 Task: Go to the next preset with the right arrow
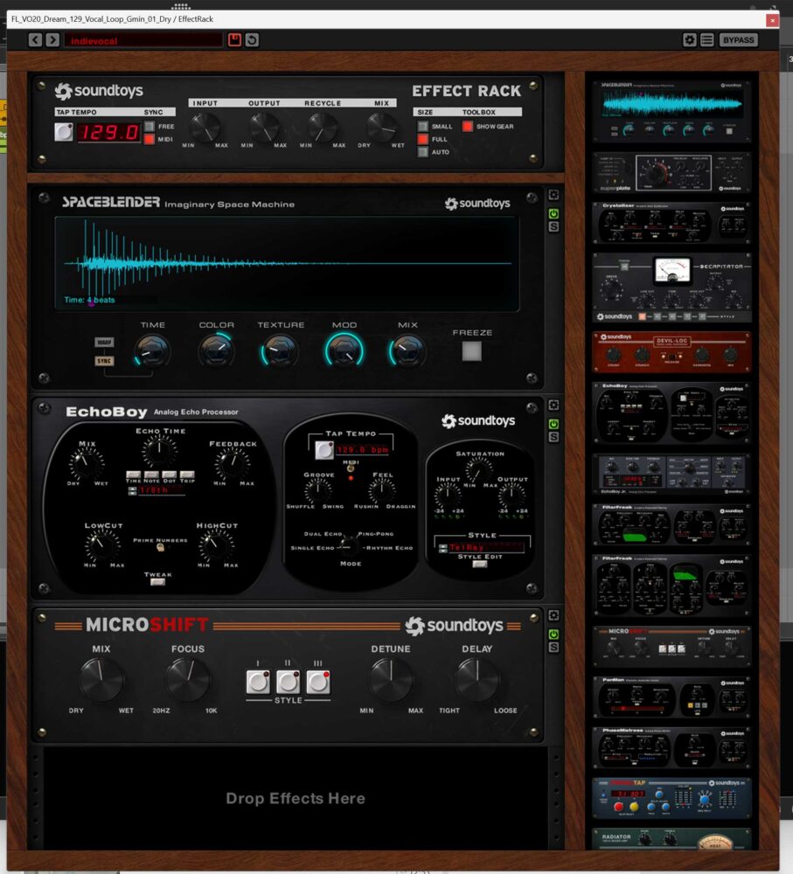(x=52, y=40)
